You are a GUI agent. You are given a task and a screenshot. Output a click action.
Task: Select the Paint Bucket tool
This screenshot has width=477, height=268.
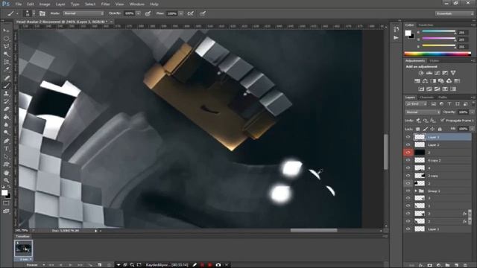coord(6,118)
